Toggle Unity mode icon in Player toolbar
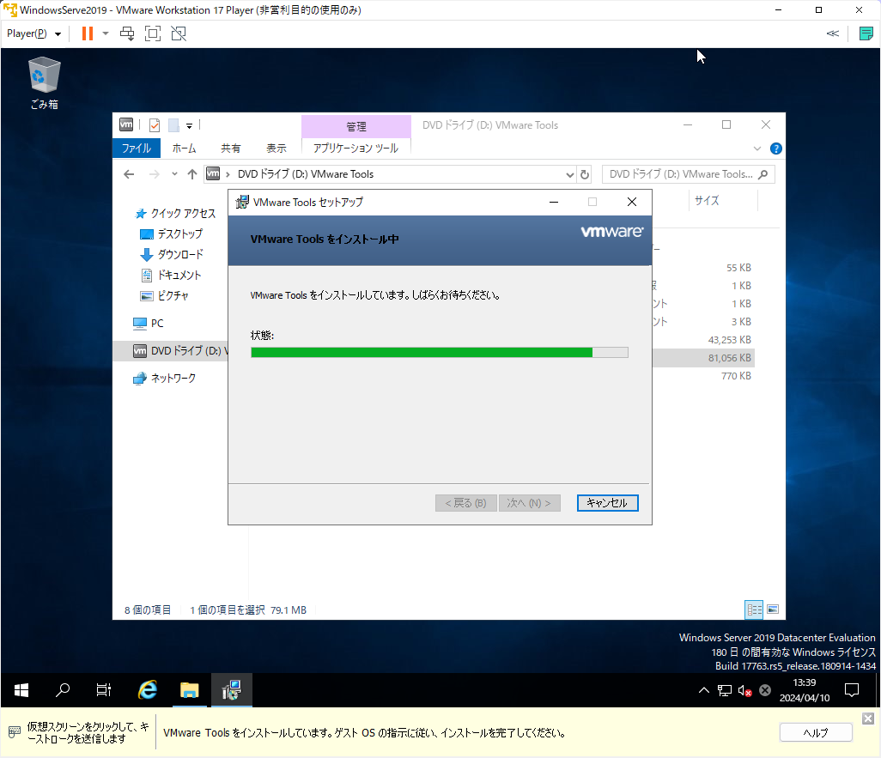The width and height of the screenshot is (881, 758). click(x=179, y=33)
